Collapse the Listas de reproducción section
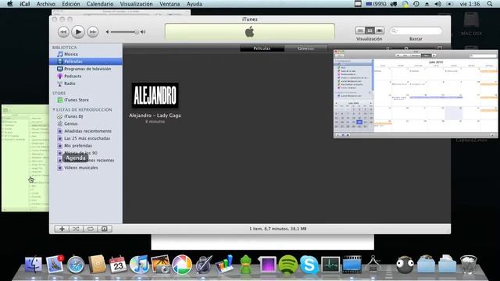This screenshot has width=500, height=281. [54, 109]
